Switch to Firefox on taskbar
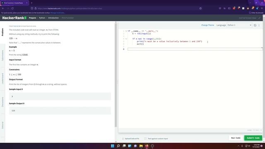Image resolution: width=265 pixels, height=149 pixels. coord(147,146)
